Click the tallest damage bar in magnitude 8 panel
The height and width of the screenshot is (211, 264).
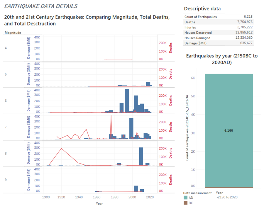[141, 156]
